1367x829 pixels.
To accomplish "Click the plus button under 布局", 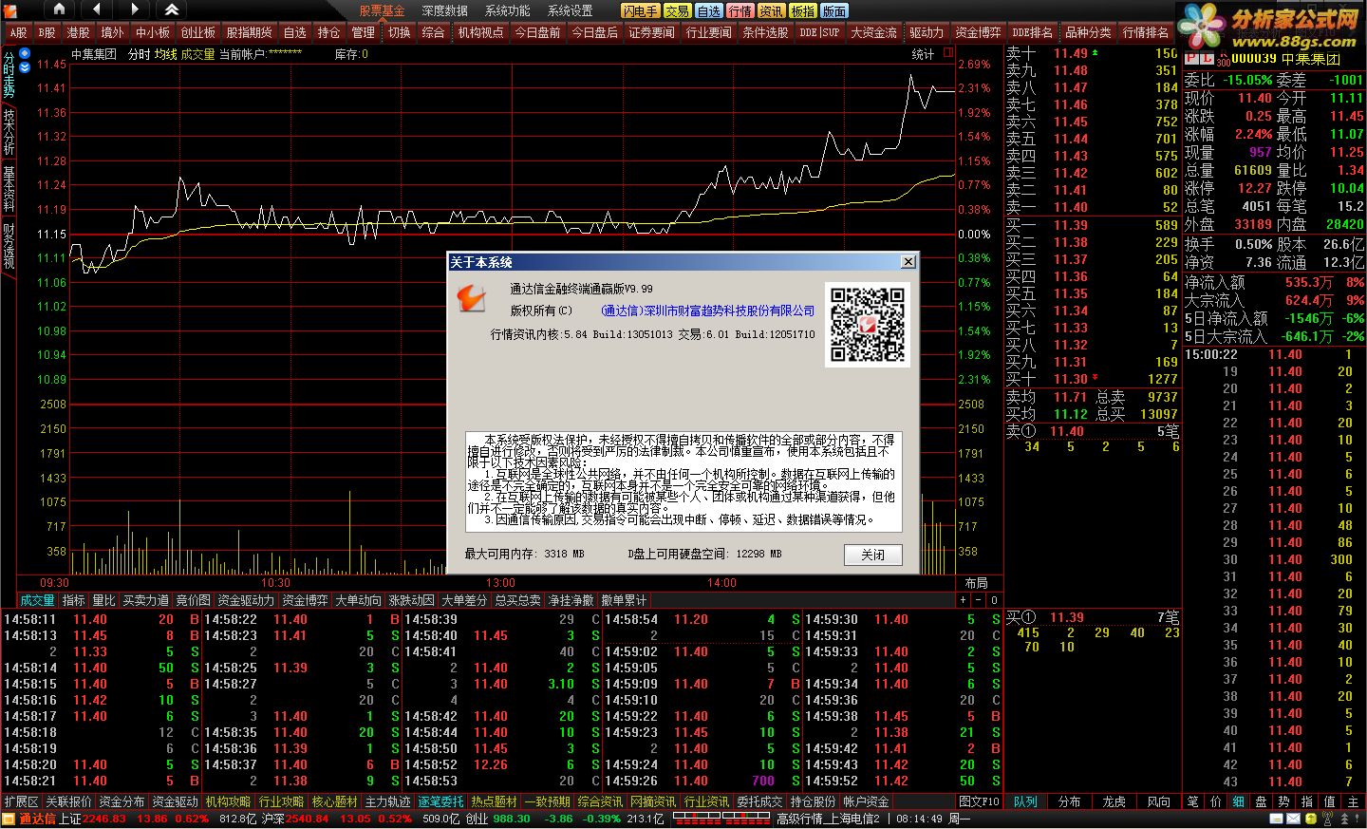I will pos(963,600).
